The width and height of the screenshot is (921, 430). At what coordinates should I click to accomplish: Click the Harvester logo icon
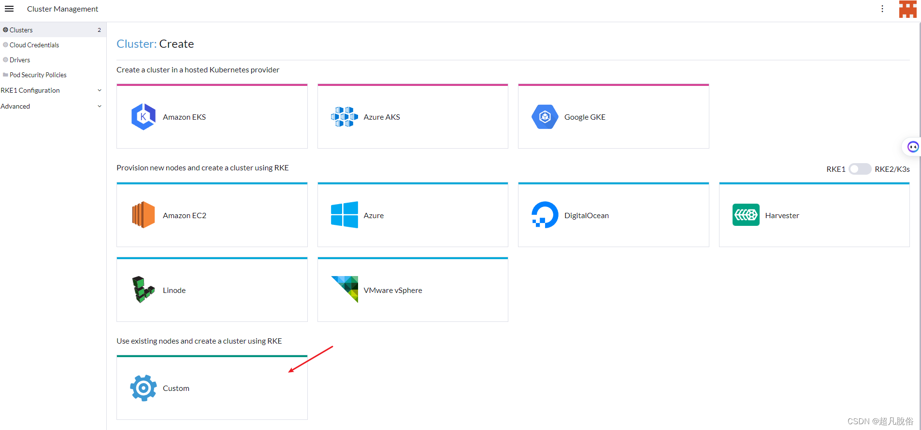[746, 215]
